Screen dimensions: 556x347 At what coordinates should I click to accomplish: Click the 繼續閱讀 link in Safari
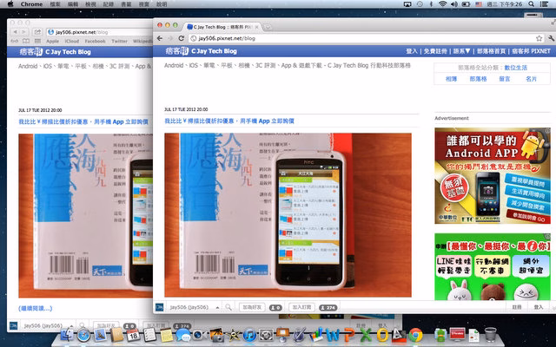click(x=35, y=309)
